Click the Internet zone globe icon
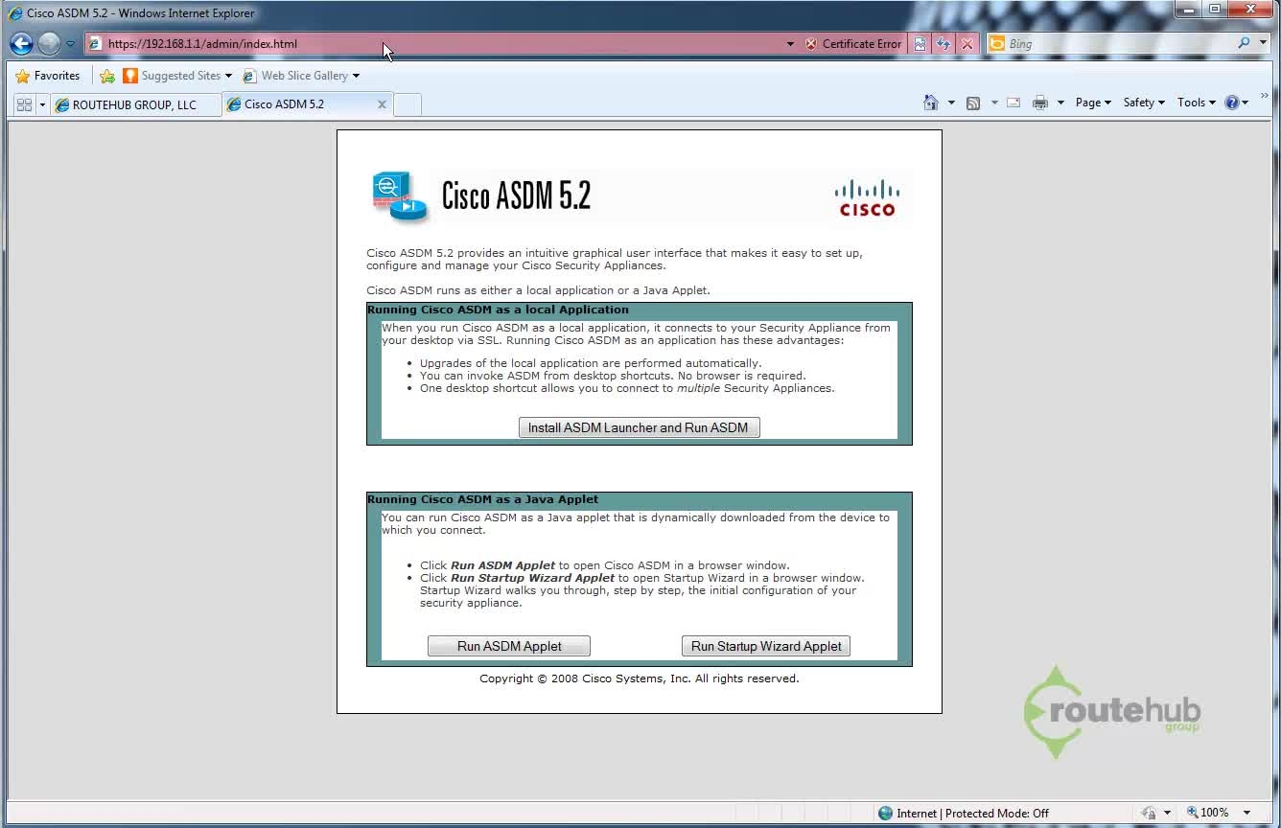1281x828 pixels. tap(885, 813)
